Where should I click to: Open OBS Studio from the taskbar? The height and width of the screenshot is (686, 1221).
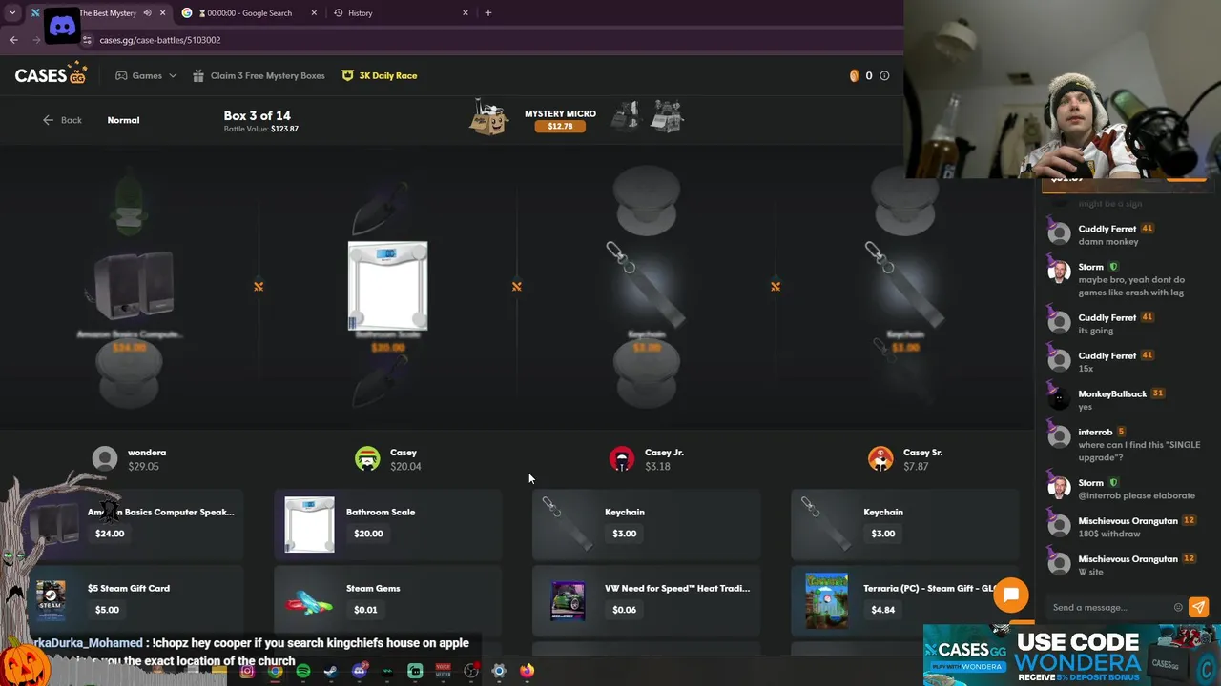(471, 671)
